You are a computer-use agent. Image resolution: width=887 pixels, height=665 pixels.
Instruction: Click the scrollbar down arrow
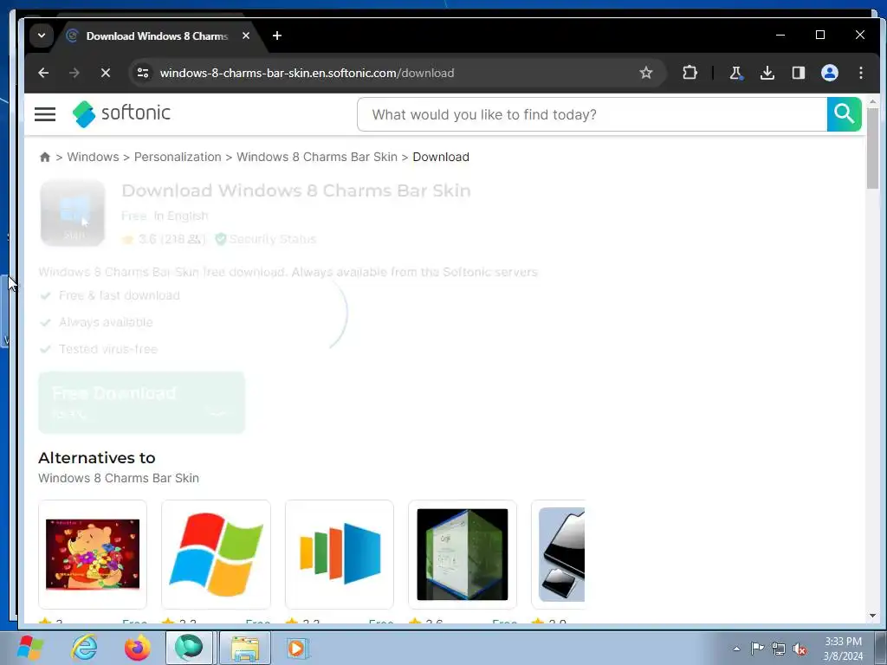[x=872, y=616]
